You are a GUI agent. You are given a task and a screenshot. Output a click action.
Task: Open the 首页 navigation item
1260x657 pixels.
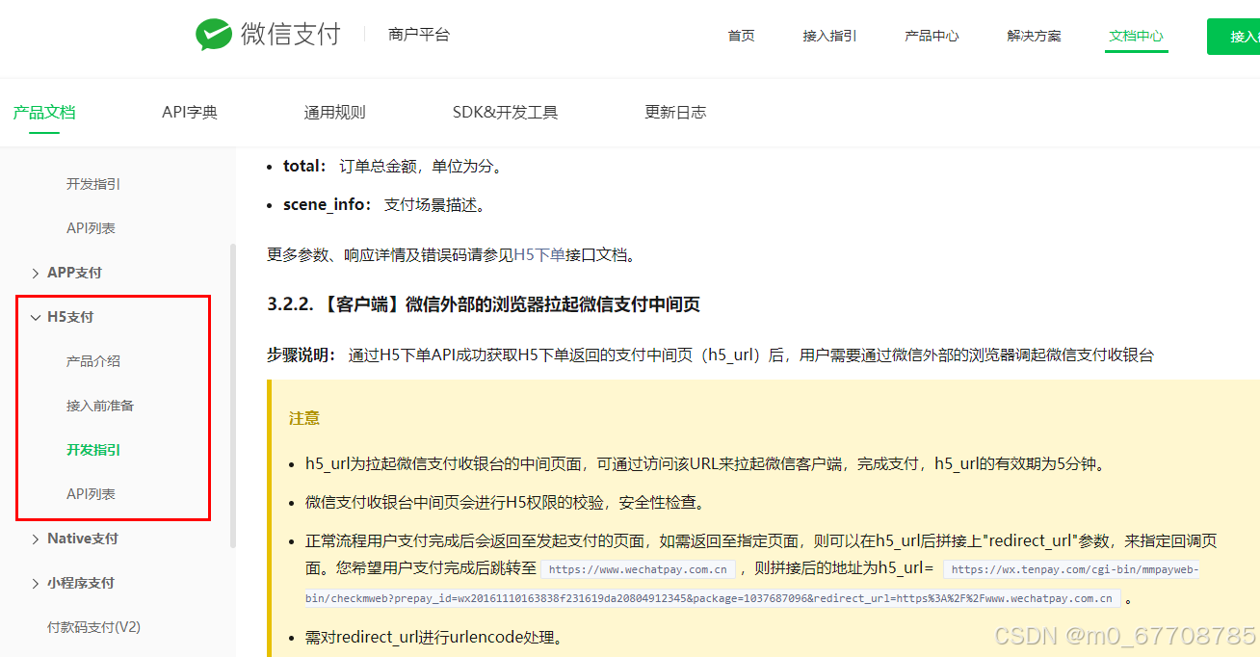pyautogui.click(x=741, y=36)
